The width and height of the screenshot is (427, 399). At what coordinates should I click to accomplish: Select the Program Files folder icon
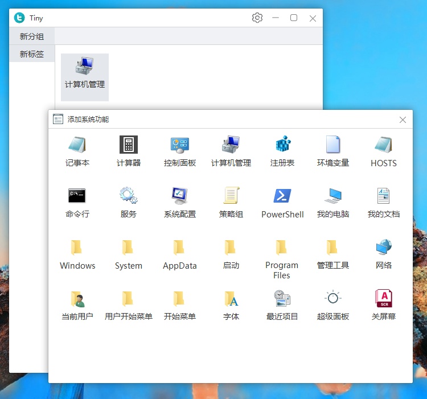(282, 248)
